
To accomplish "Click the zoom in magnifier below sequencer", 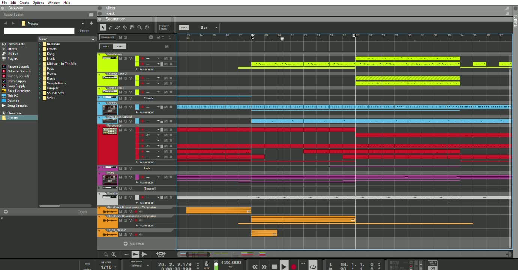I will [x=114, y=254].
